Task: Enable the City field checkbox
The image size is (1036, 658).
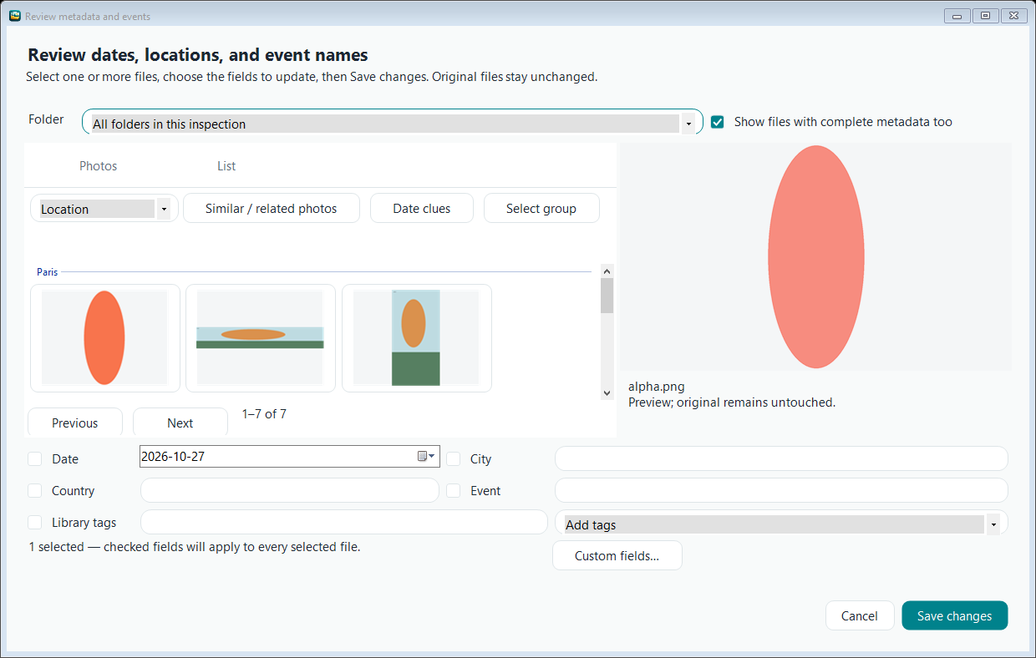Action: pos(453,459)
